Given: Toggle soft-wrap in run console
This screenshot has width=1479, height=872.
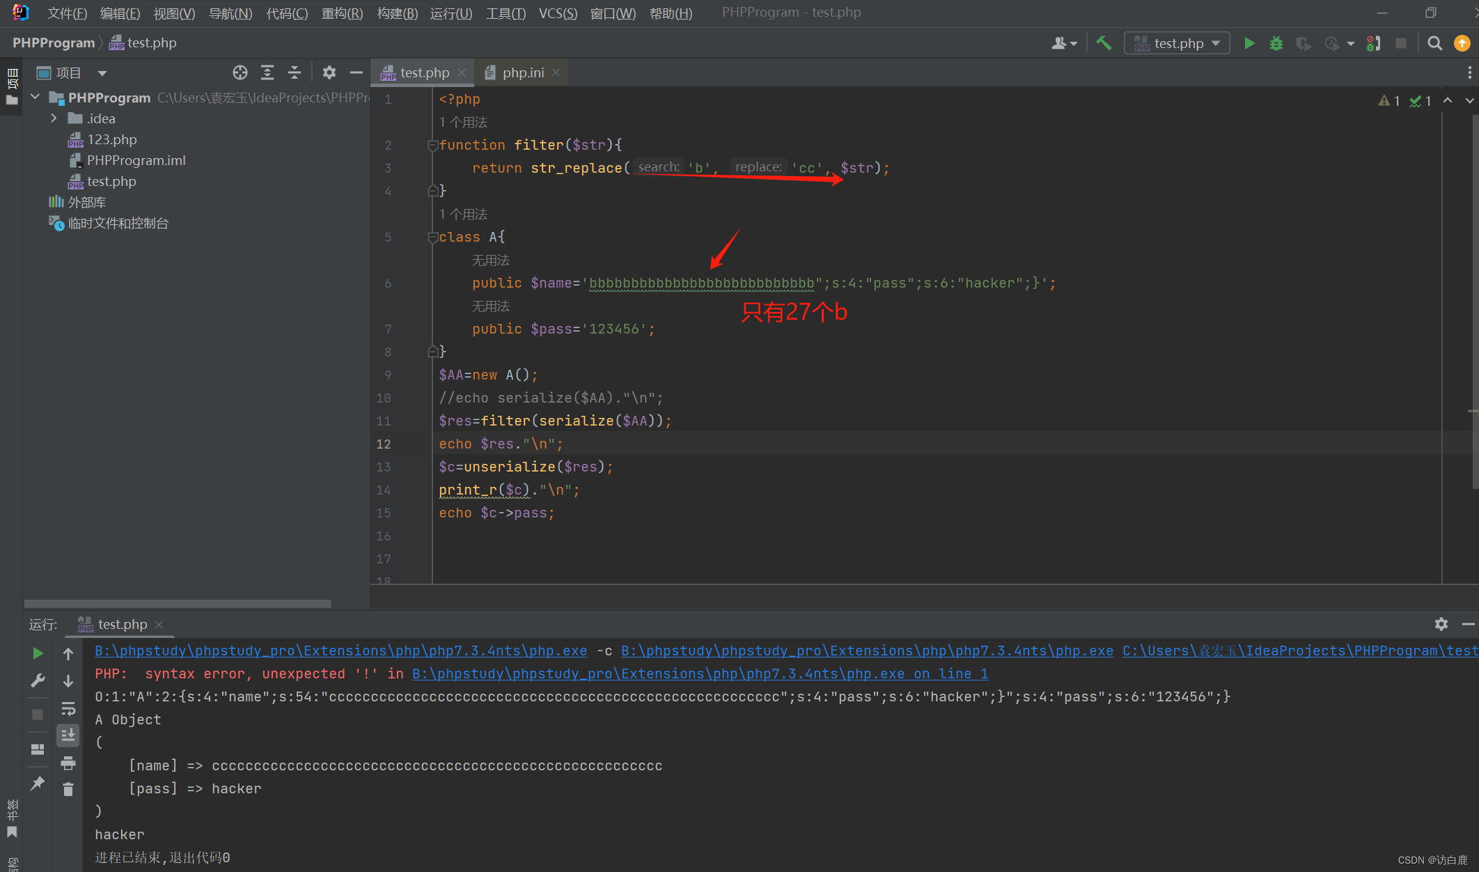Looking at the screenshot, I should click(68, 708).
